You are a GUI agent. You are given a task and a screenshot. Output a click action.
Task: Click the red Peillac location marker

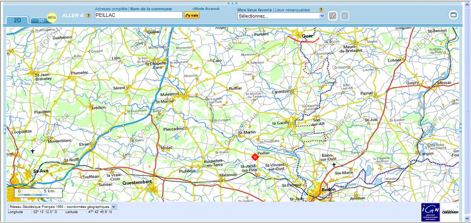coord(255,157)
